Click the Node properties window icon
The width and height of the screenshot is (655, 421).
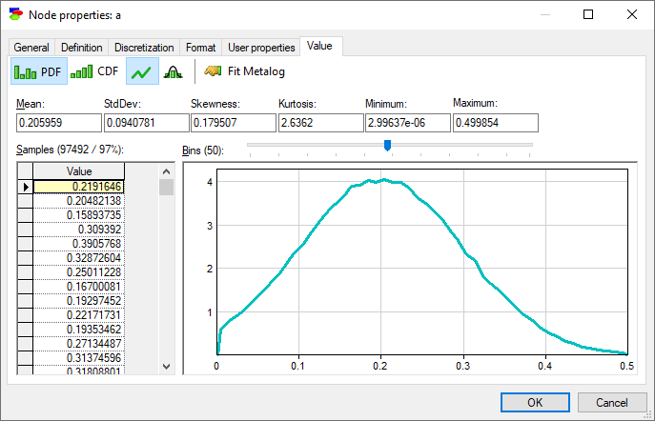16,14
